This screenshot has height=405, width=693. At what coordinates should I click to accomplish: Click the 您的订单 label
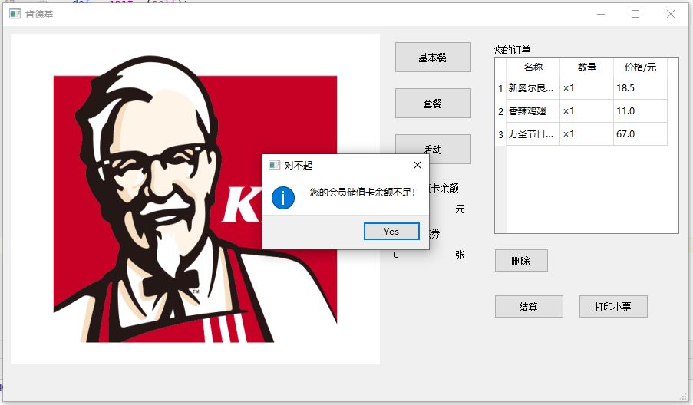click(x=512, y=50)
